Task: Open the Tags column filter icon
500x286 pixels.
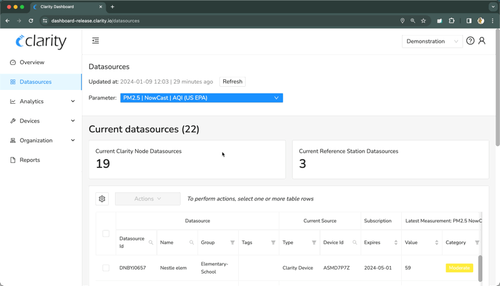Action: point(273,243)
